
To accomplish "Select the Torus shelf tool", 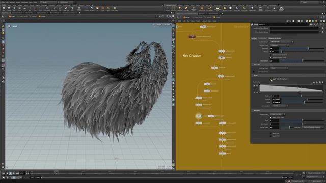I will coord(19,8).
